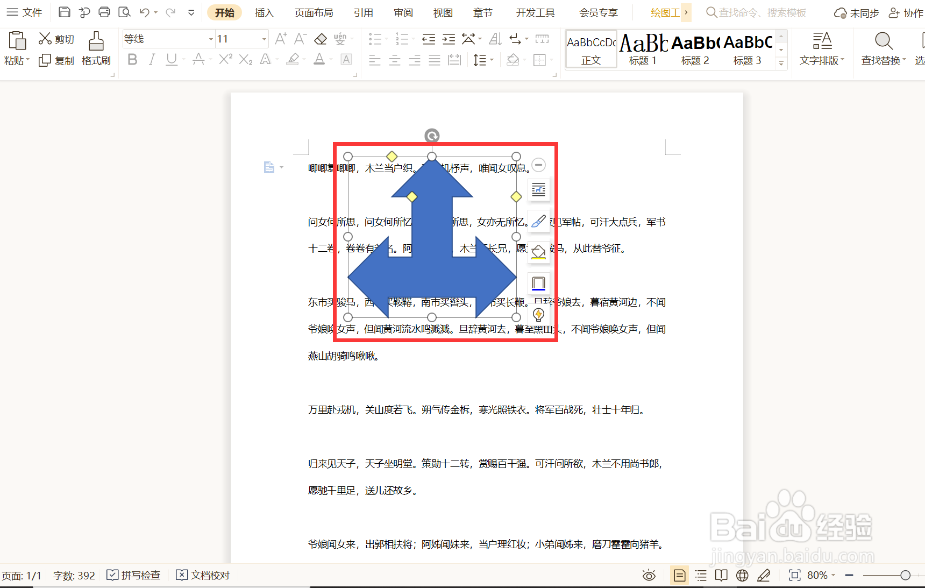925x588 pixels.
Task: Open line spacing dropdown
Action: (x=491, y=60)
